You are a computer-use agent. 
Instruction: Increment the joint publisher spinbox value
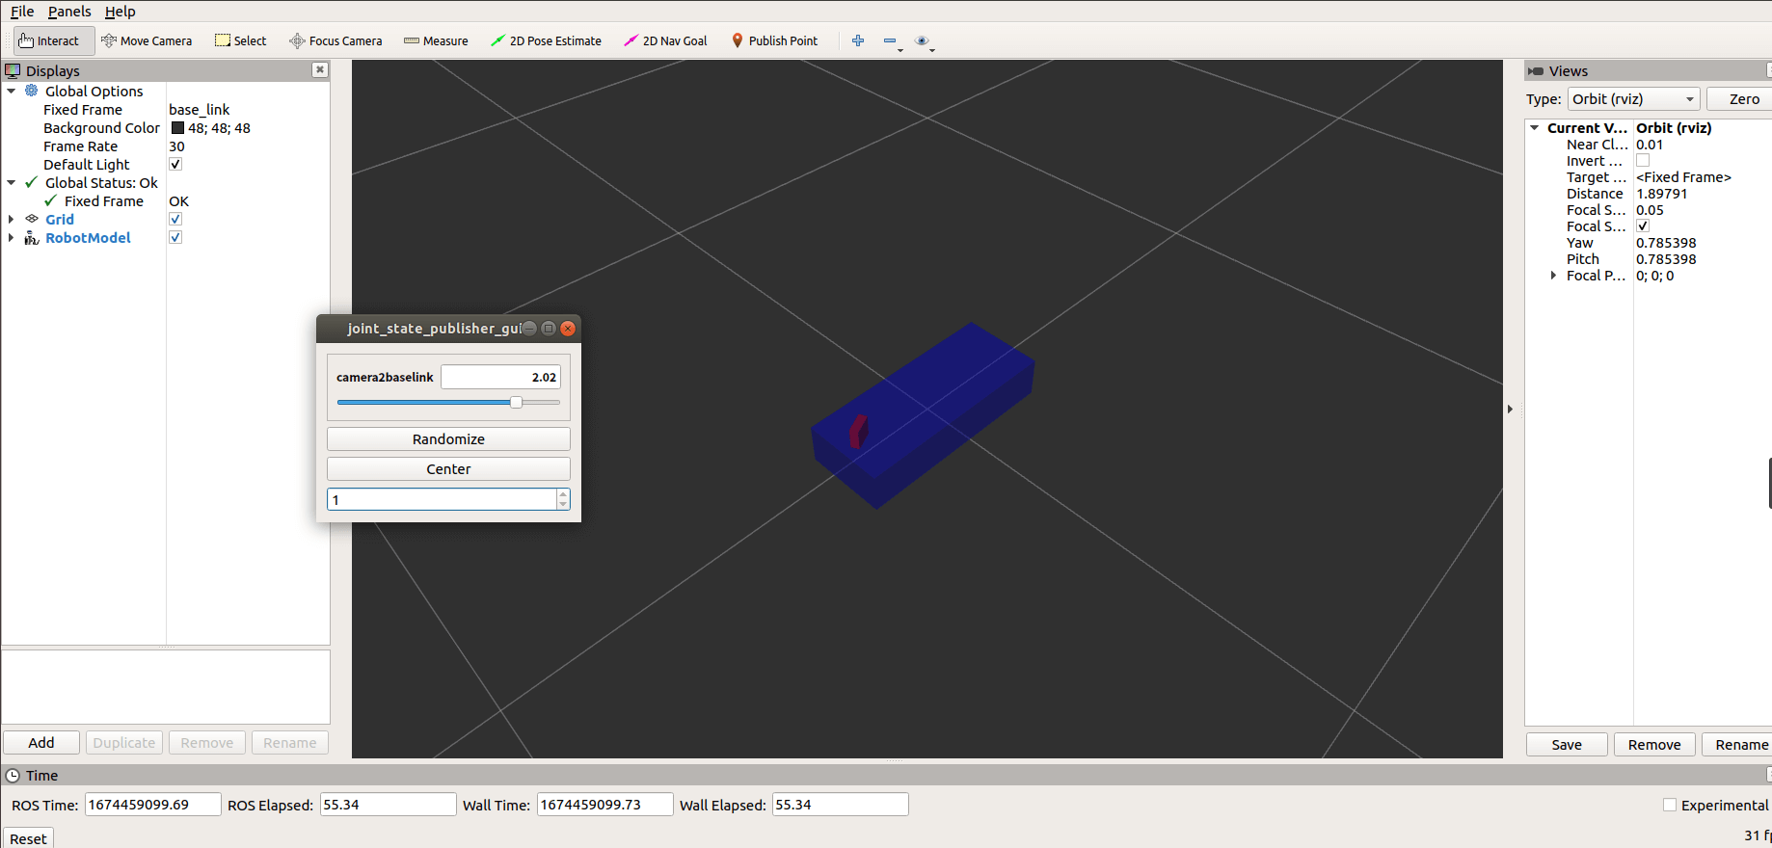563,493
